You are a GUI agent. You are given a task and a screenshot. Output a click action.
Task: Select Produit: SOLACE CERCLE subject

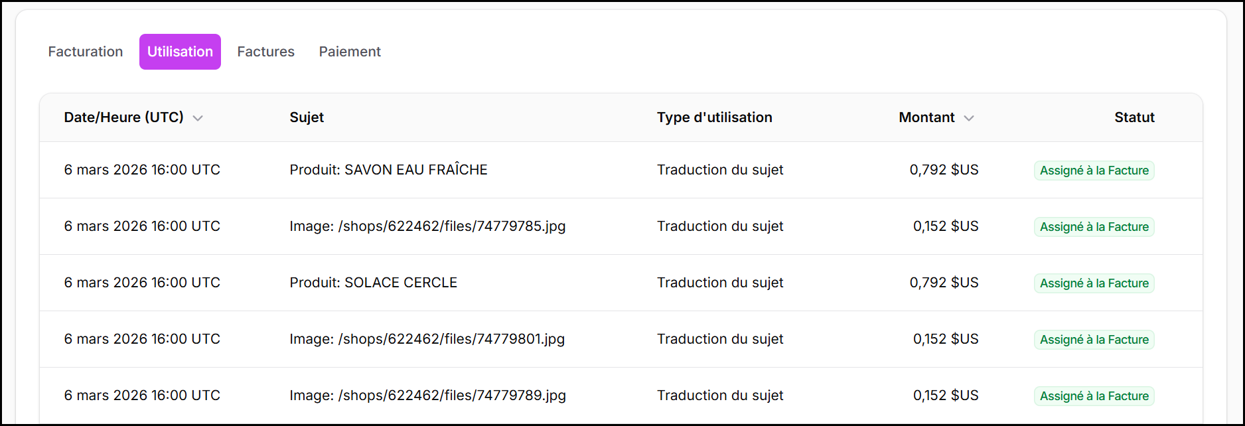tap(373, 283)
